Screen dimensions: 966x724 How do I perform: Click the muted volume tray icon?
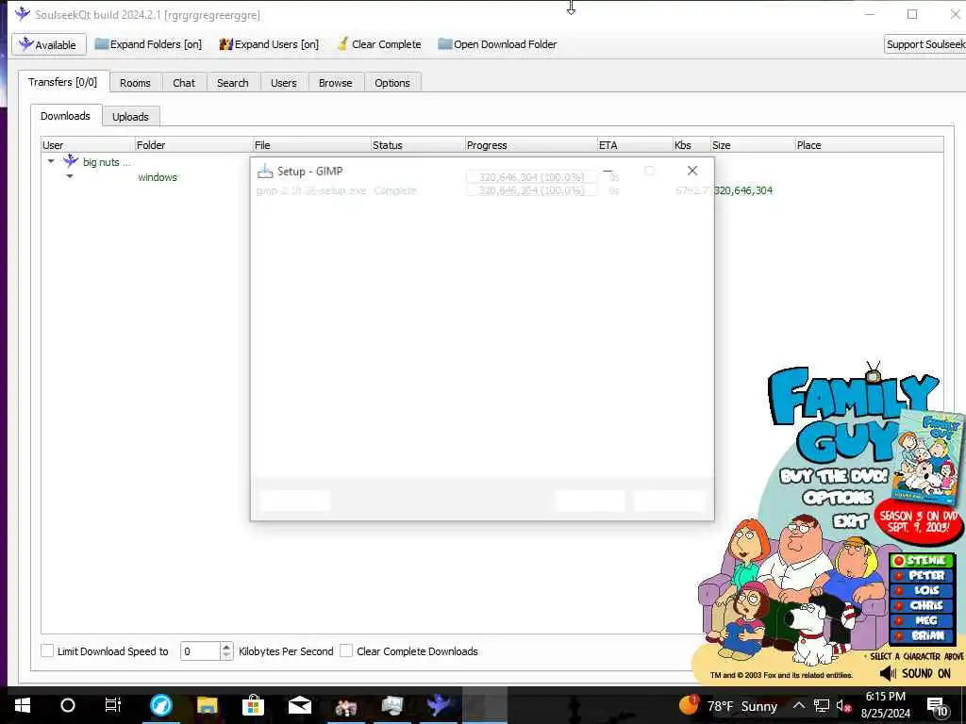click(x=844, y=705)
